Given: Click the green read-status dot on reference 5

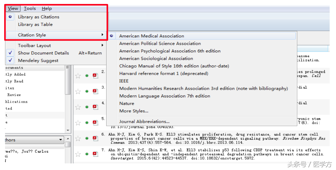Looking at the screenshot, I should coord(87,123).
